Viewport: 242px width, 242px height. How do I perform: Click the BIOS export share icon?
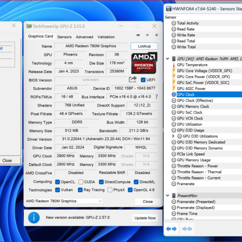point(132,79)
